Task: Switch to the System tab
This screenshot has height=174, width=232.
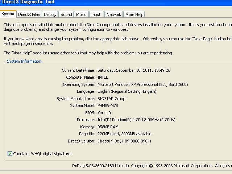Action: pyautogui.click(x=8, y=14)
